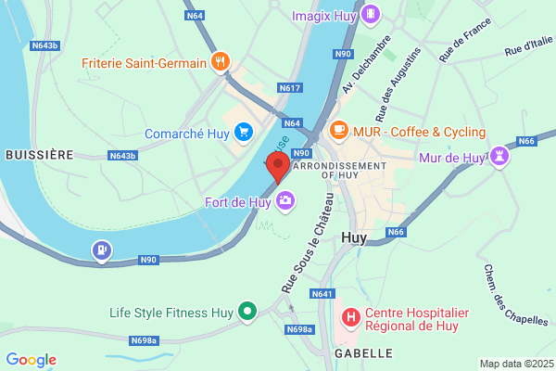This screenshot has width=556, height=371.
Task: Select the Mur de Huy landmark icon
Action: tap(499, 157)
